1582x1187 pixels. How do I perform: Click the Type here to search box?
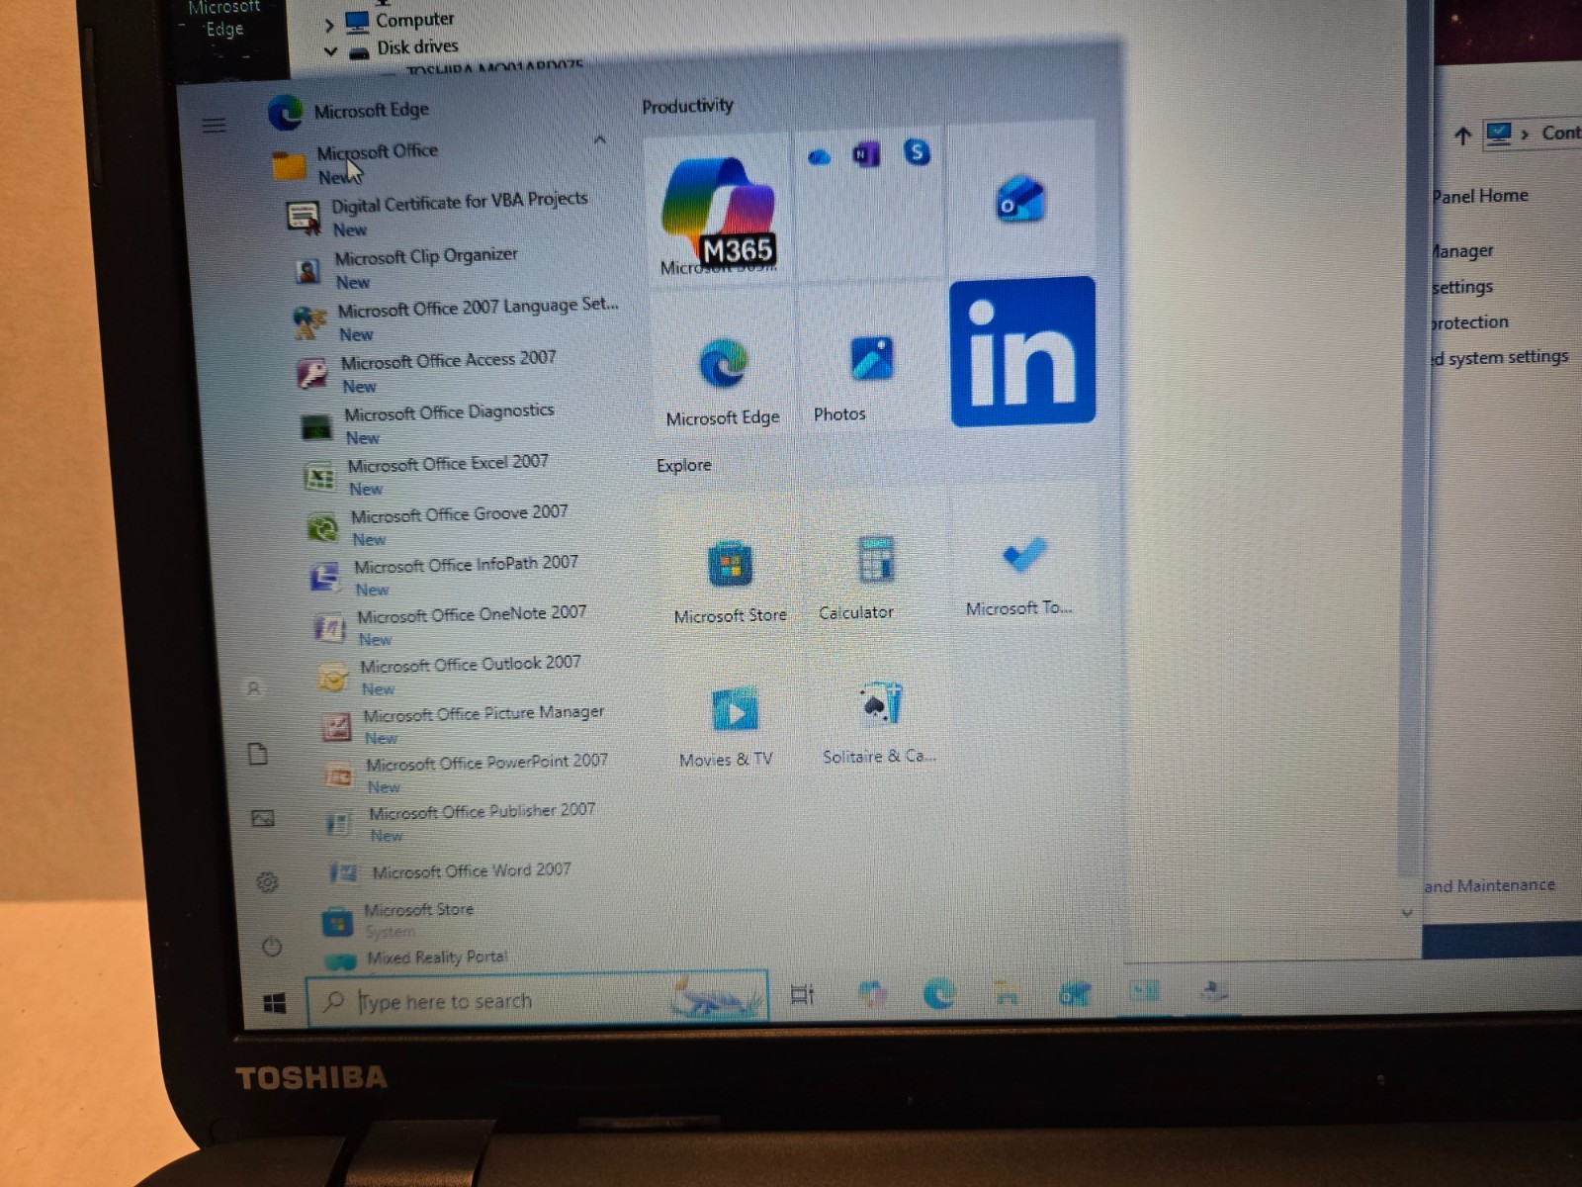(x=536, y=1000)
